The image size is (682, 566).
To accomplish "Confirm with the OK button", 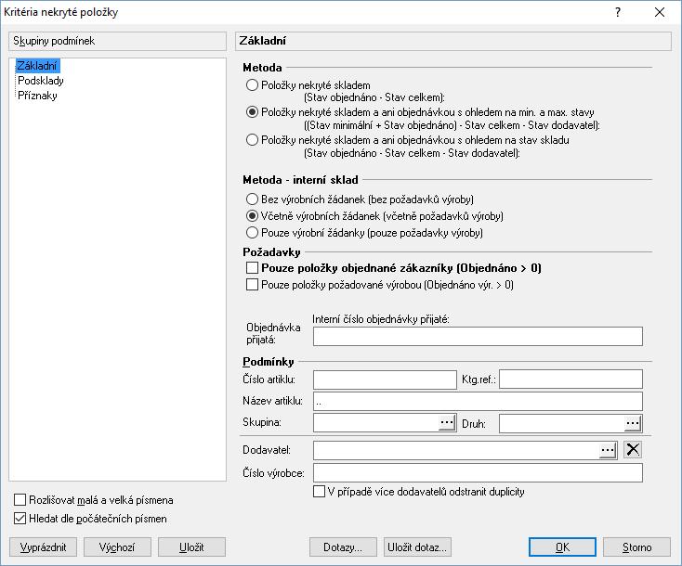I will (x=562, y=547).
